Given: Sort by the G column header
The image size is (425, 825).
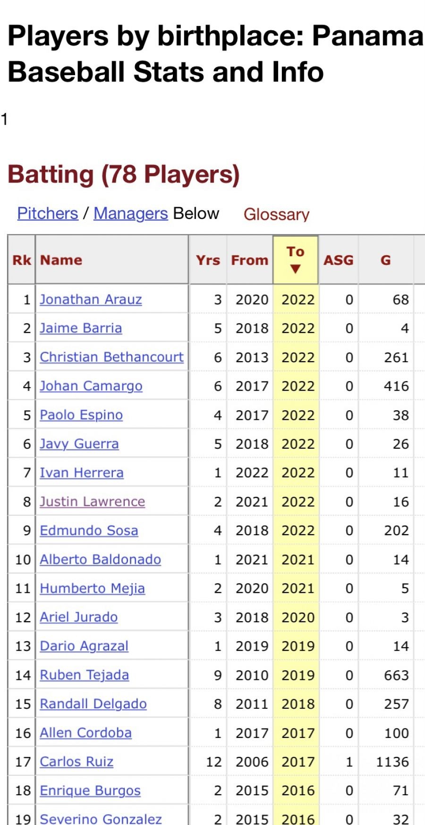Looking at the screenshot, I should point(385,260).
